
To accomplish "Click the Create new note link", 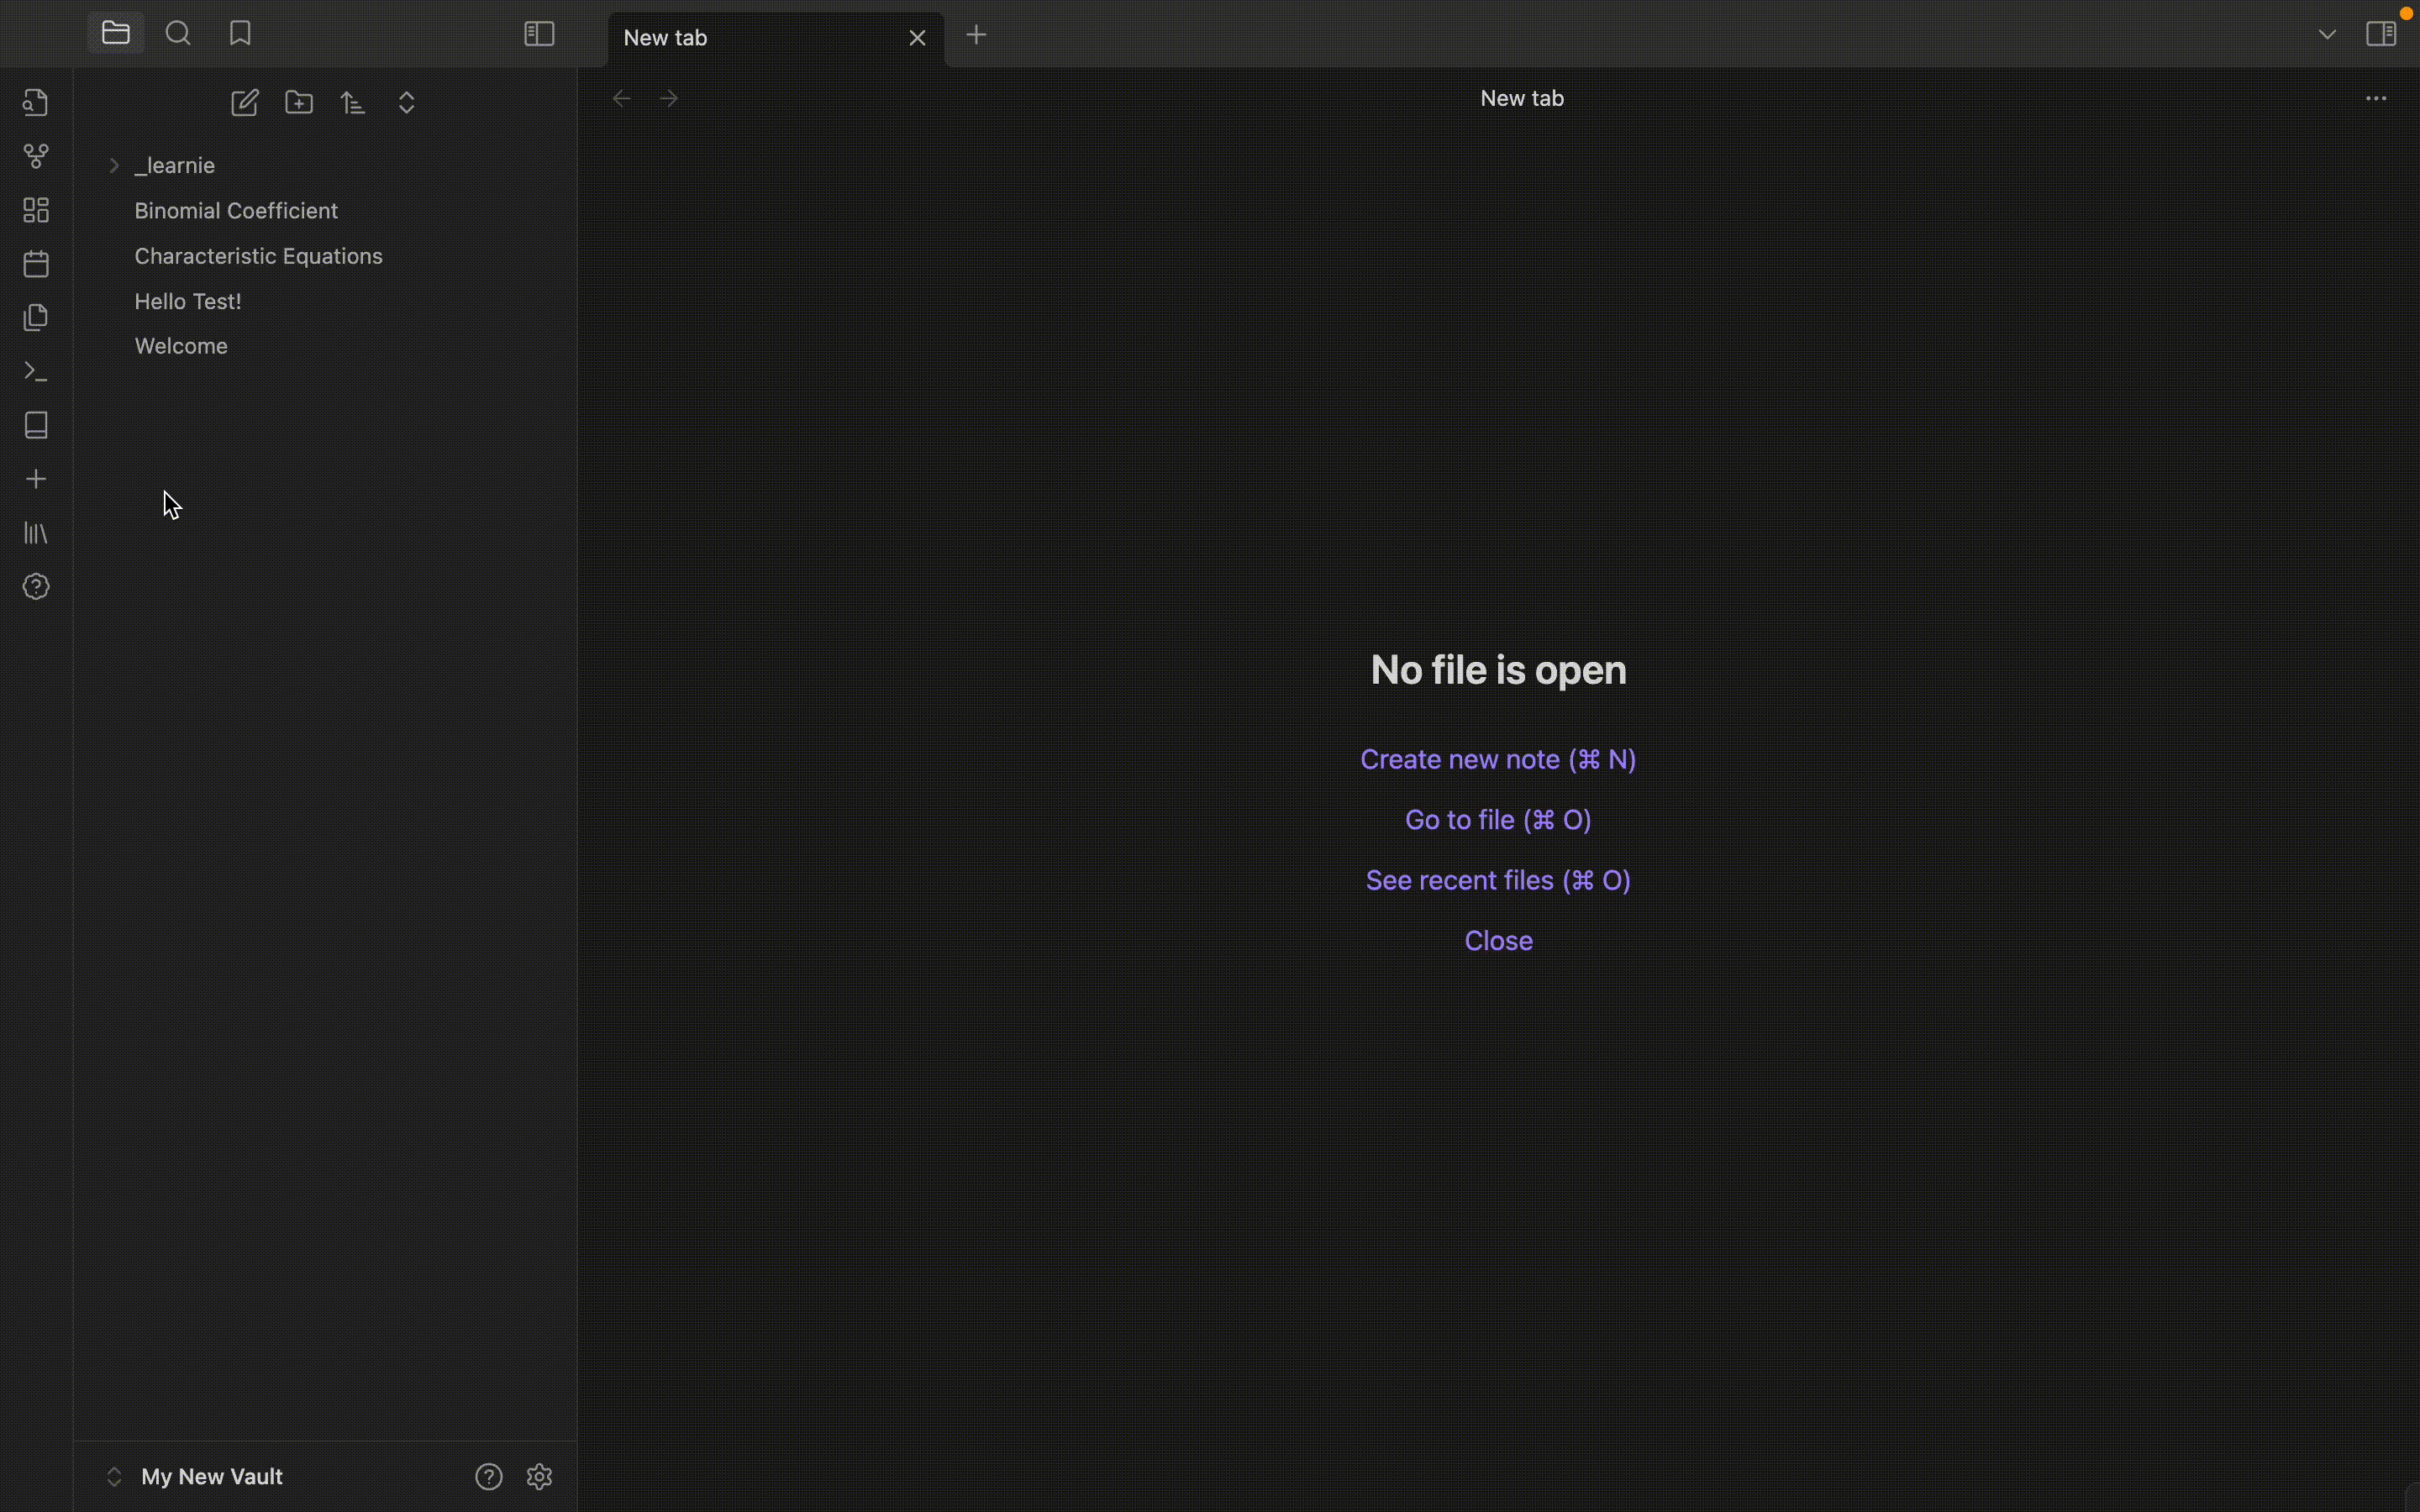I will pyautogui.click(x=1497, y=759).
